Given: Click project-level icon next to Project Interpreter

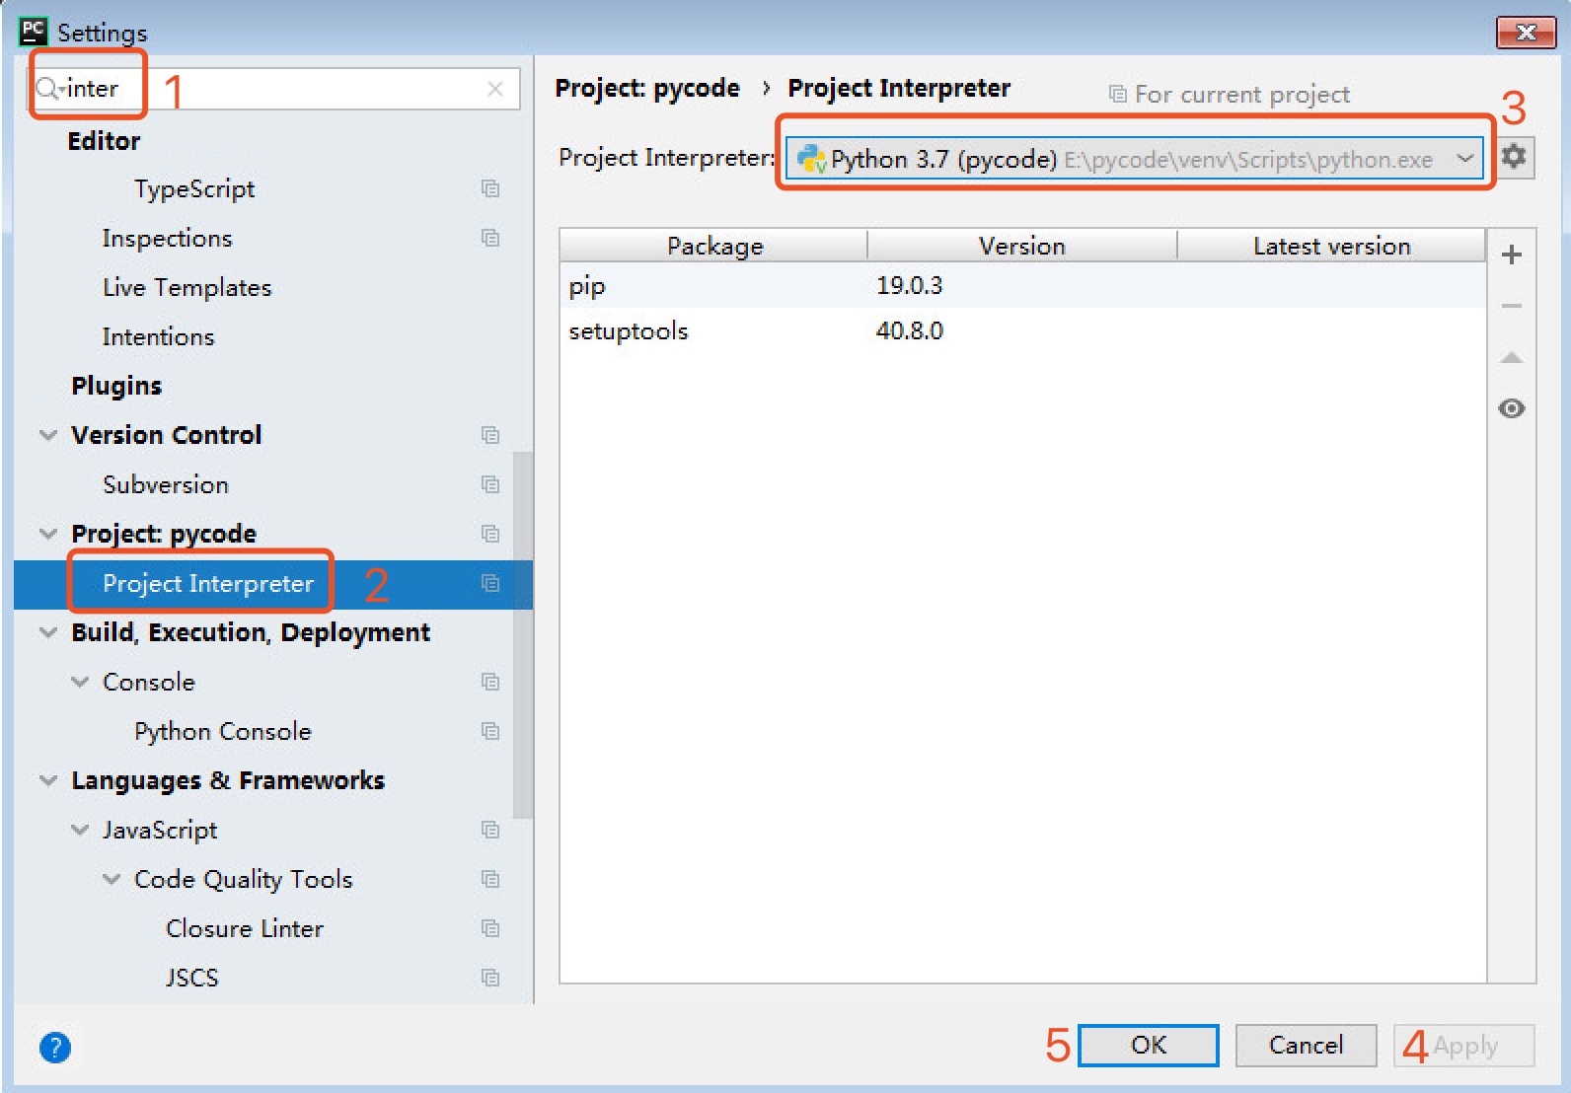Looking at the screenshot, I should coord(490,583).
